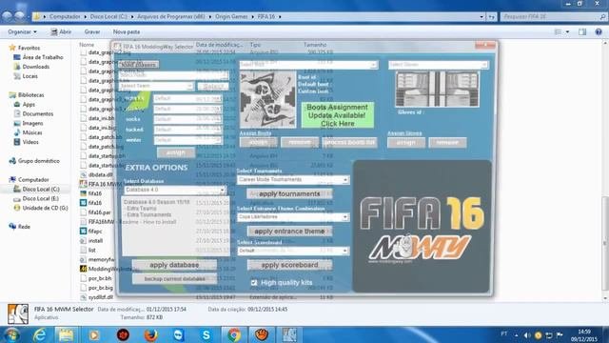Click the apply entrance theme button
Screen dimensions: 609x343
tap(289, 231)
